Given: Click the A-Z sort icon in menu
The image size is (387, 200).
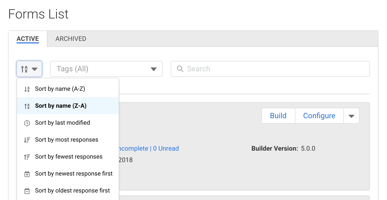Looking at the screenshot, I should [27, 89].
